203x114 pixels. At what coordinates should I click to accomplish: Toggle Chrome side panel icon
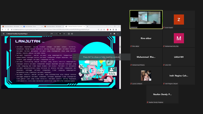(113, 29)
